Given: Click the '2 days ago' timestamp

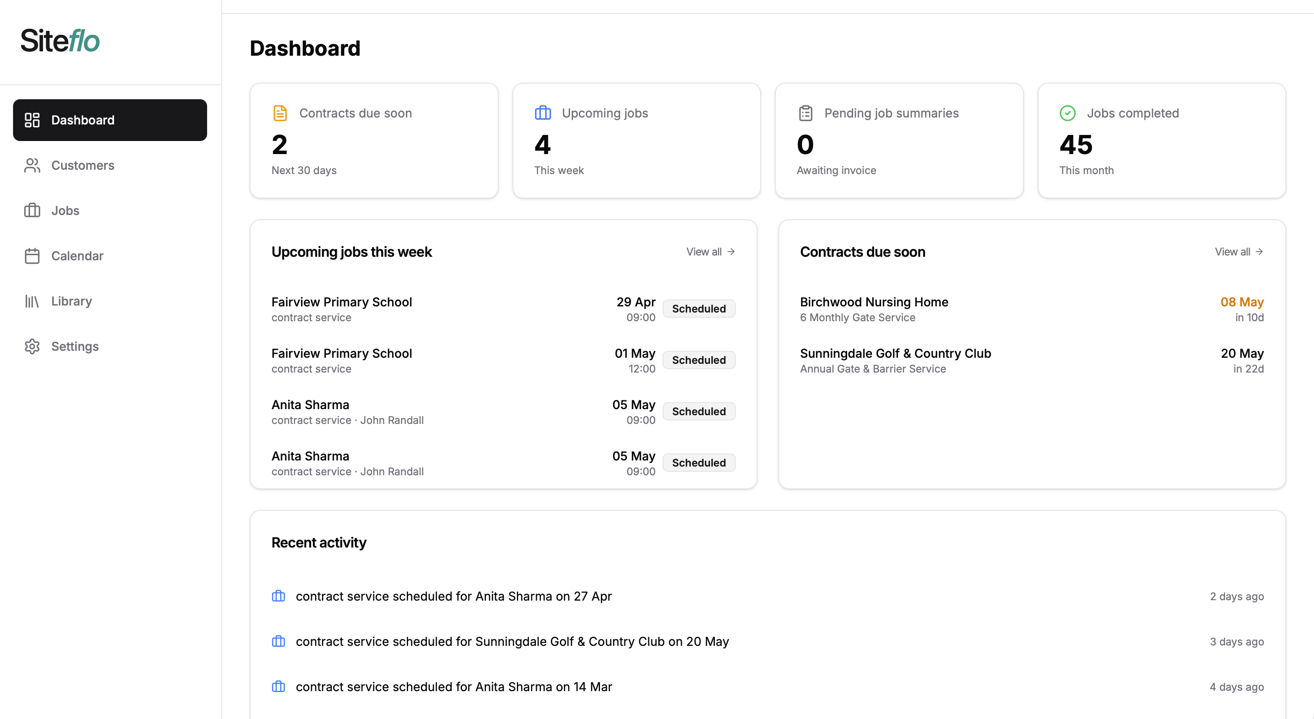Looking at the screenshot, I should tap(1237, 597).
